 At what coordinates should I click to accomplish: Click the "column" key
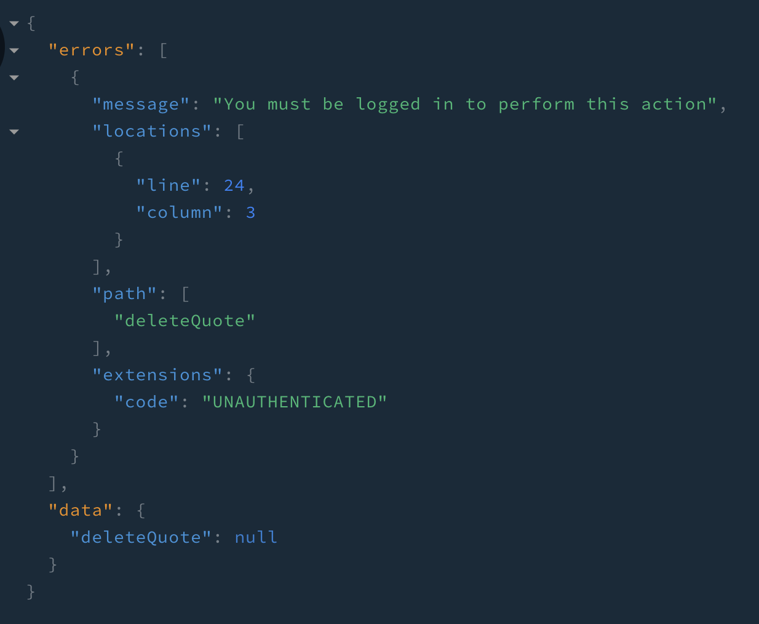point(179,213)
